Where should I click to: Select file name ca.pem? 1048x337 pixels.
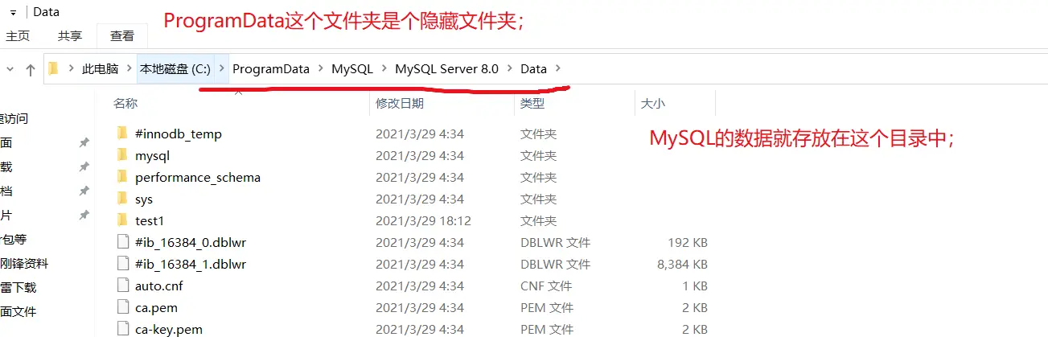coord(157,307)
